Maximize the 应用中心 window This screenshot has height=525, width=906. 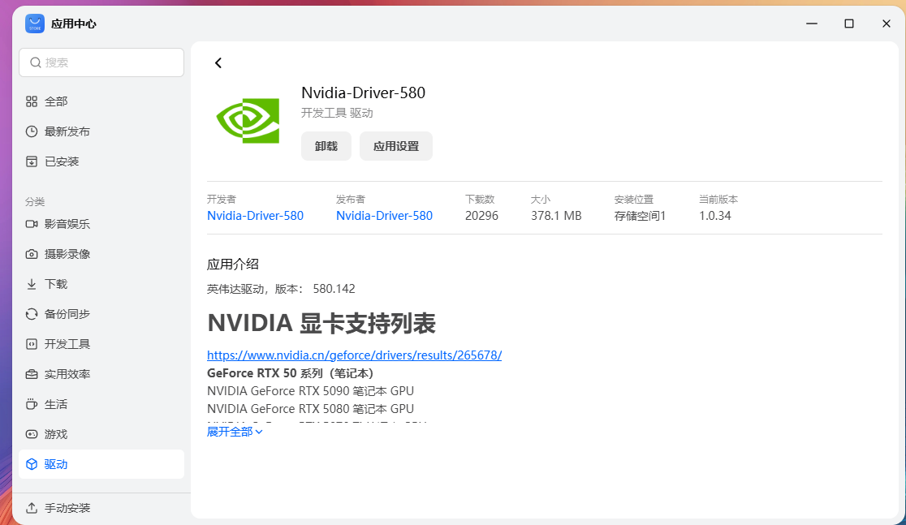tap(849, 24)
